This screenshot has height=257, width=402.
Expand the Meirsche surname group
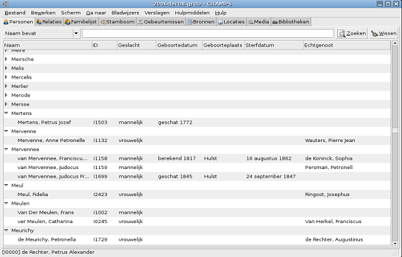[x=6, y=59]
